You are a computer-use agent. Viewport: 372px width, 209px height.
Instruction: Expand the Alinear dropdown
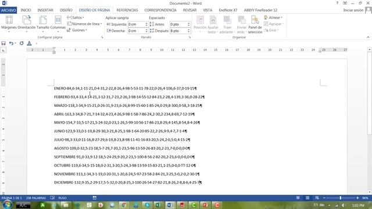(273, 17)
